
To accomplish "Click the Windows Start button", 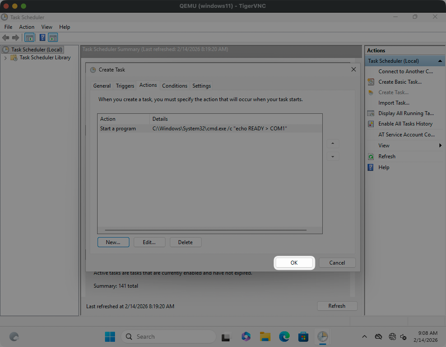I will coord(110,337).
